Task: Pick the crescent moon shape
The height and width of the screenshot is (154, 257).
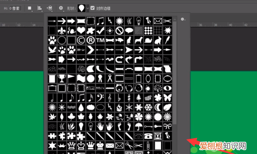Action: coord(158,107)
